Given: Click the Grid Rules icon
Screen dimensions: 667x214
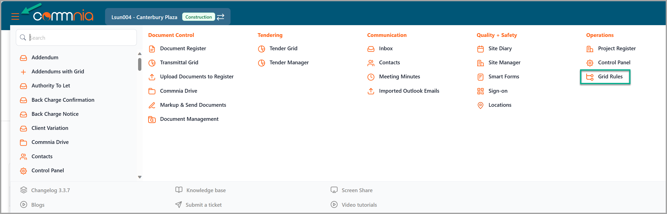Looking at the screenshot, I should (590, 77).
